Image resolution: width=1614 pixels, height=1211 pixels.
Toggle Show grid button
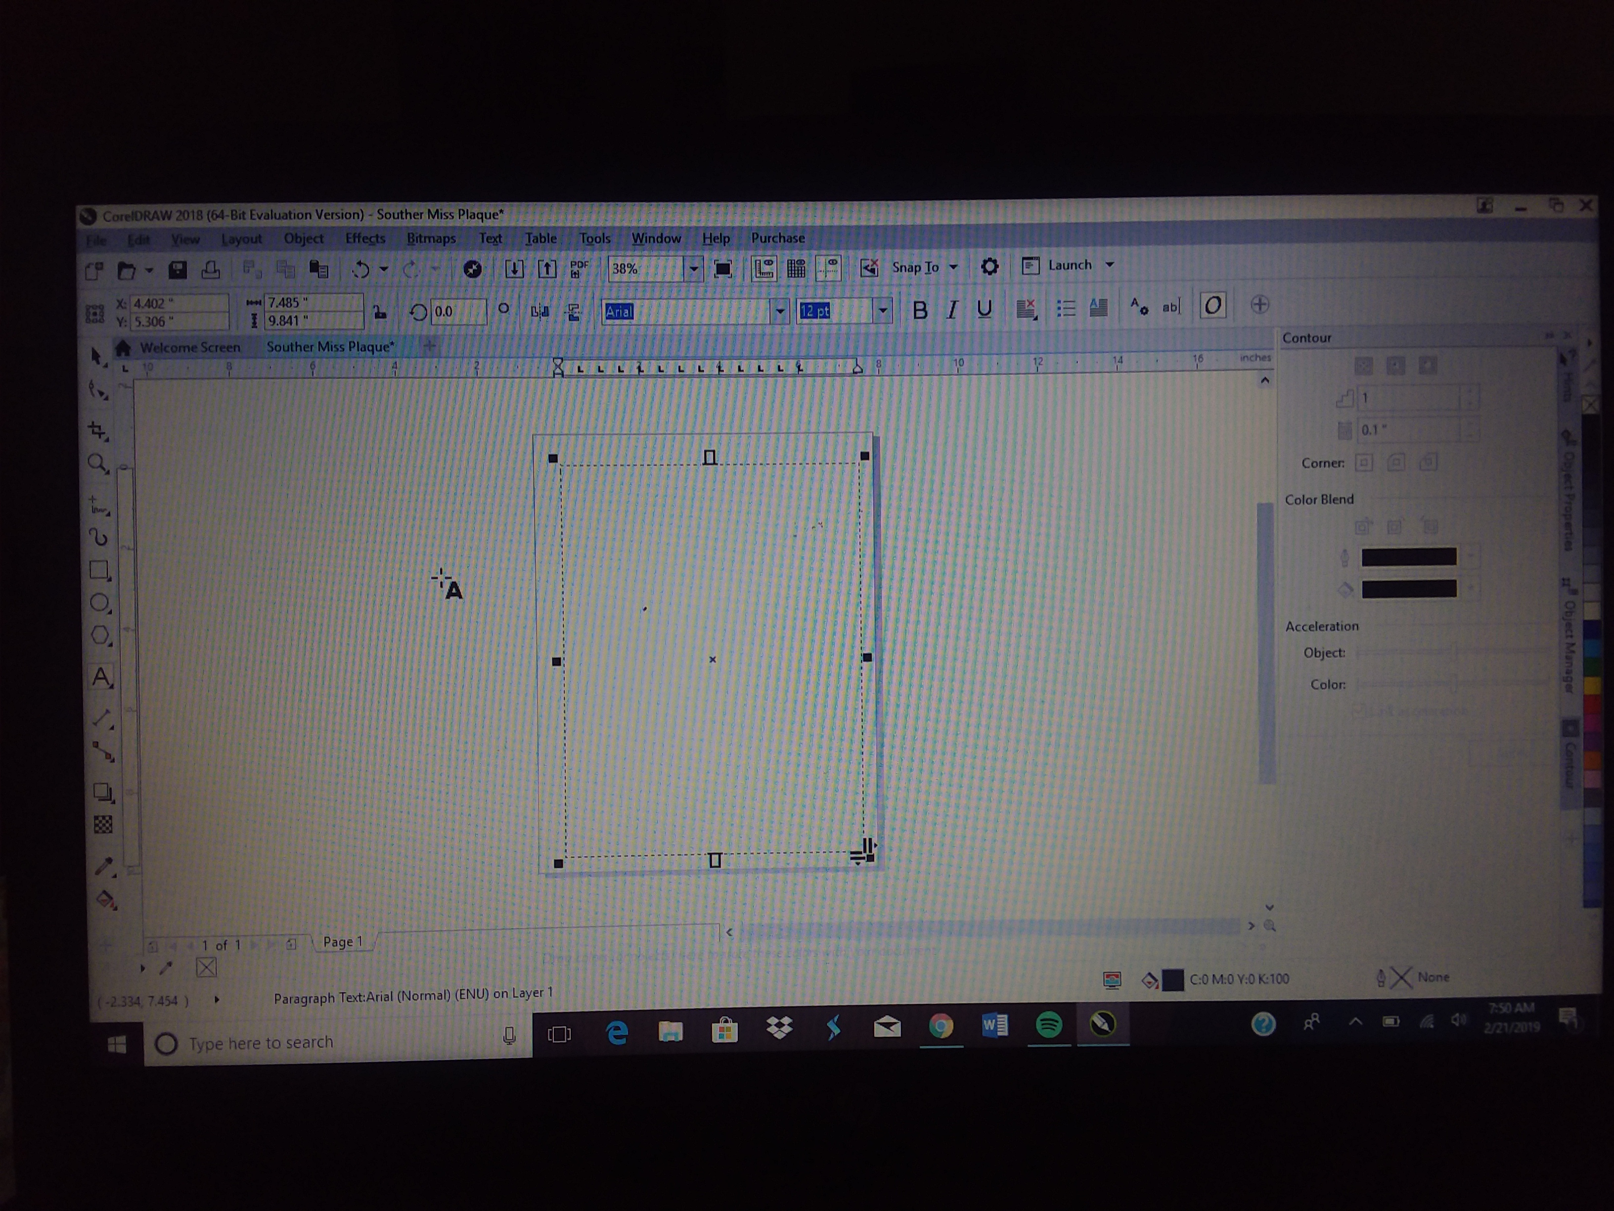(x=796, y=269)
